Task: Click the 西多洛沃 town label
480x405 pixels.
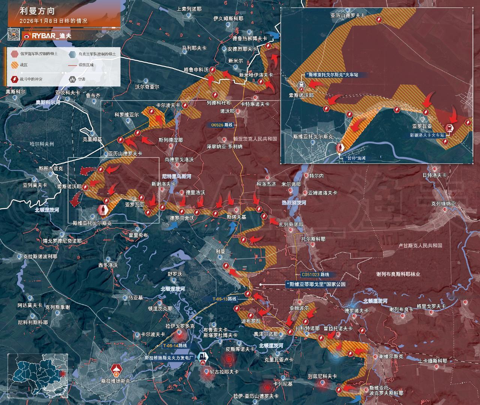Action: [108, 265]
